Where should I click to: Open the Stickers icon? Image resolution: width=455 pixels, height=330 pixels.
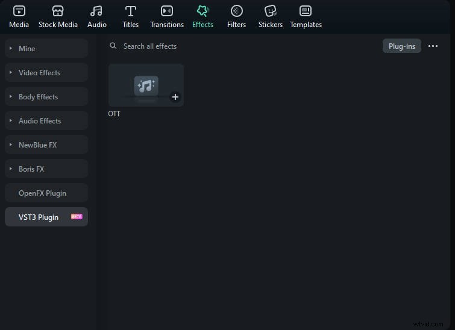pos(271,11)
